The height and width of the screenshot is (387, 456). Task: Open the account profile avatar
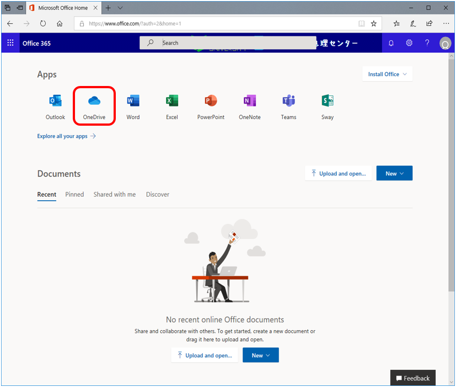click(445, 44)
